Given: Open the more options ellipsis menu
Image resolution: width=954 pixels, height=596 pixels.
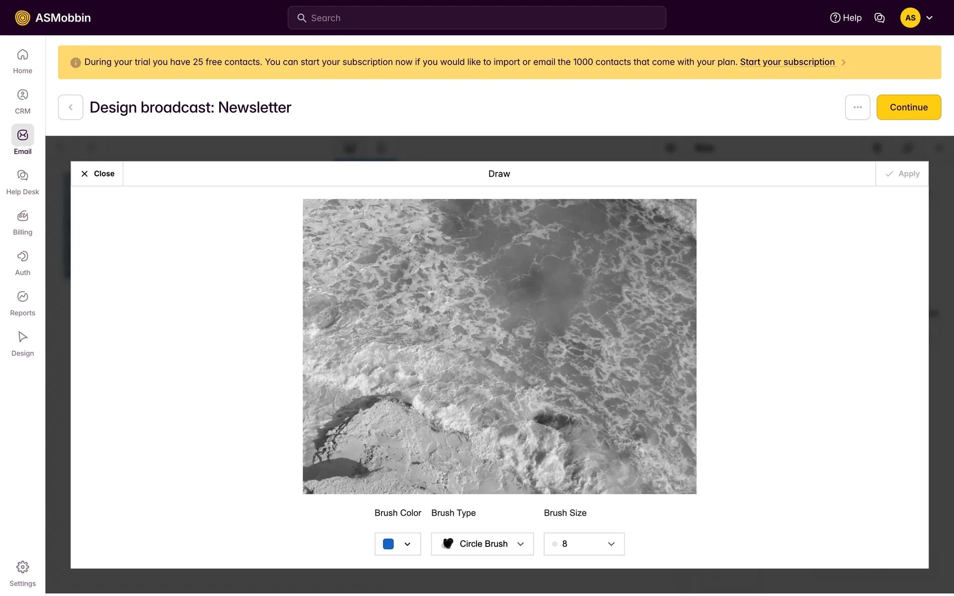Looking at the screenshot, I should click(857, 107).
